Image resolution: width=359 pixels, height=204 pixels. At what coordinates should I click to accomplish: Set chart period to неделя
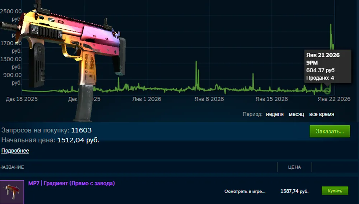coord(275,114)
